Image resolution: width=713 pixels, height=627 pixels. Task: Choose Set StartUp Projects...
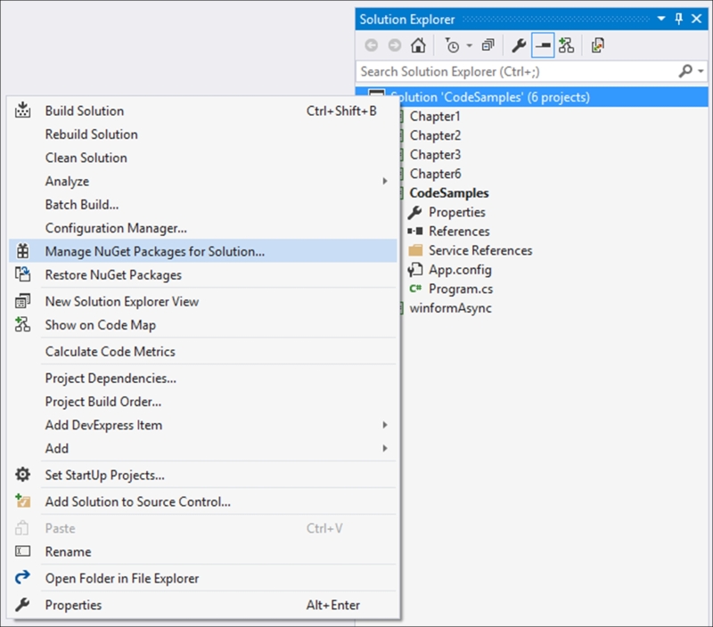(203, 475)
